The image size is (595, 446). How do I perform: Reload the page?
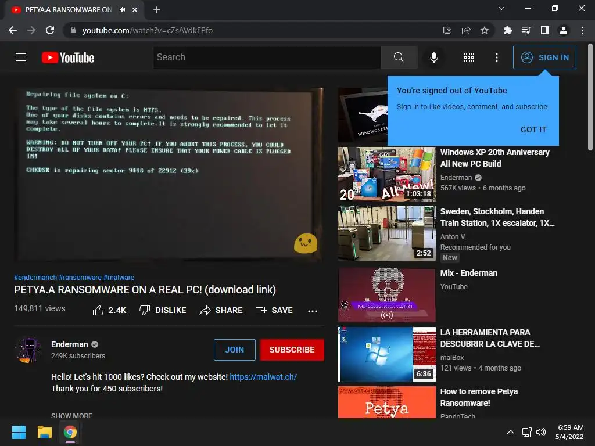(50, 30)
